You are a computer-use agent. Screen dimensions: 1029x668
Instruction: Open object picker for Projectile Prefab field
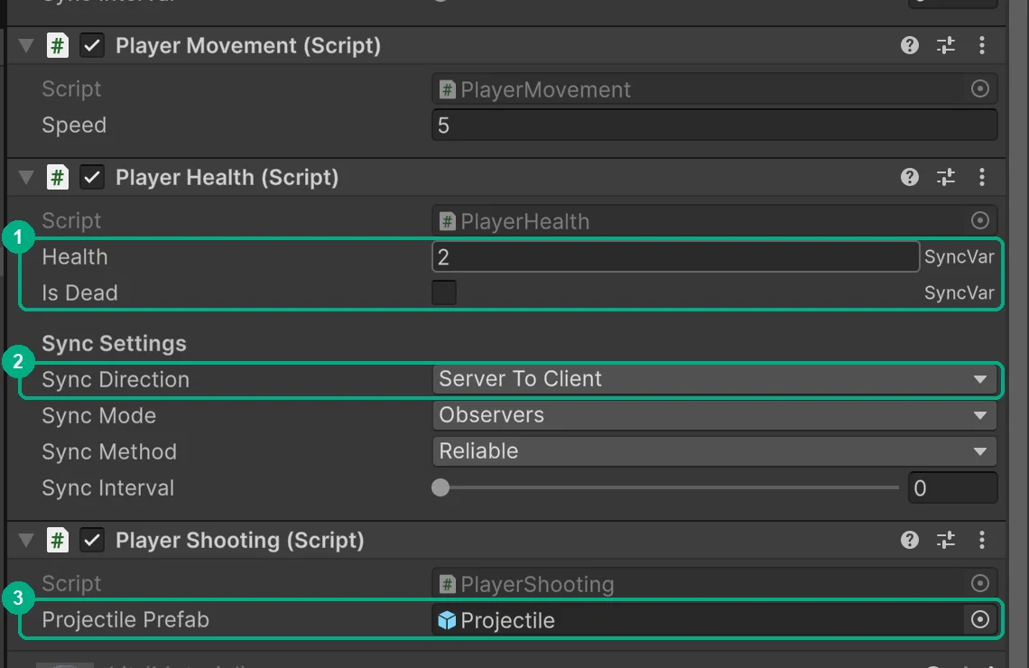(x=979, y=619)
